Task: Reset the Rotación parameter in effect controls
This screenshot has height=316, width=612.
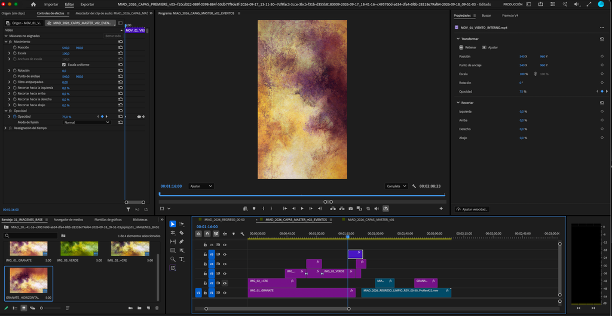Action: point(121,70)
